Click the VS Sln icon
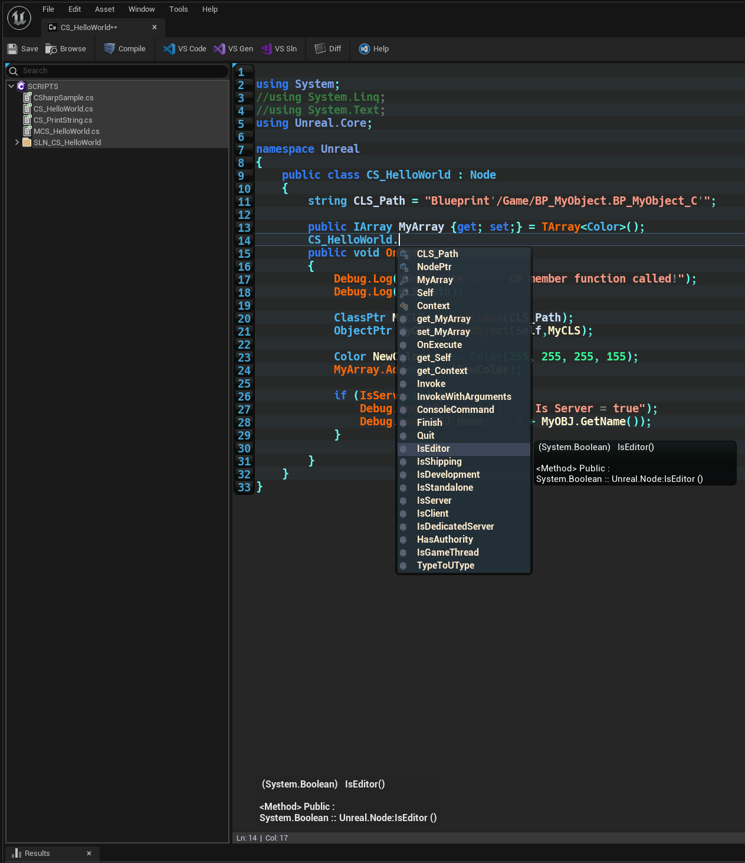The height and width of the screenshot is (863, 745). [266, 49]
